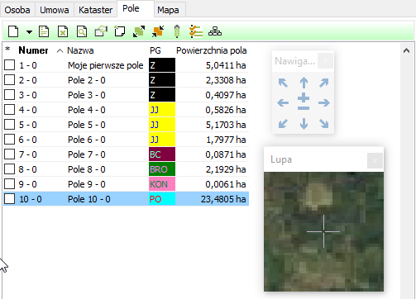Click green BRO swatch of Pole 8 - 0

point(162,169)
